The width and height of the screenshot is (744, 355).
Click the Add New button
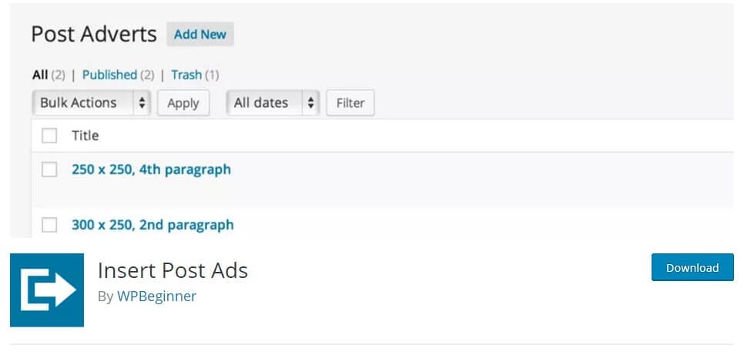click(x=199, y=34)
